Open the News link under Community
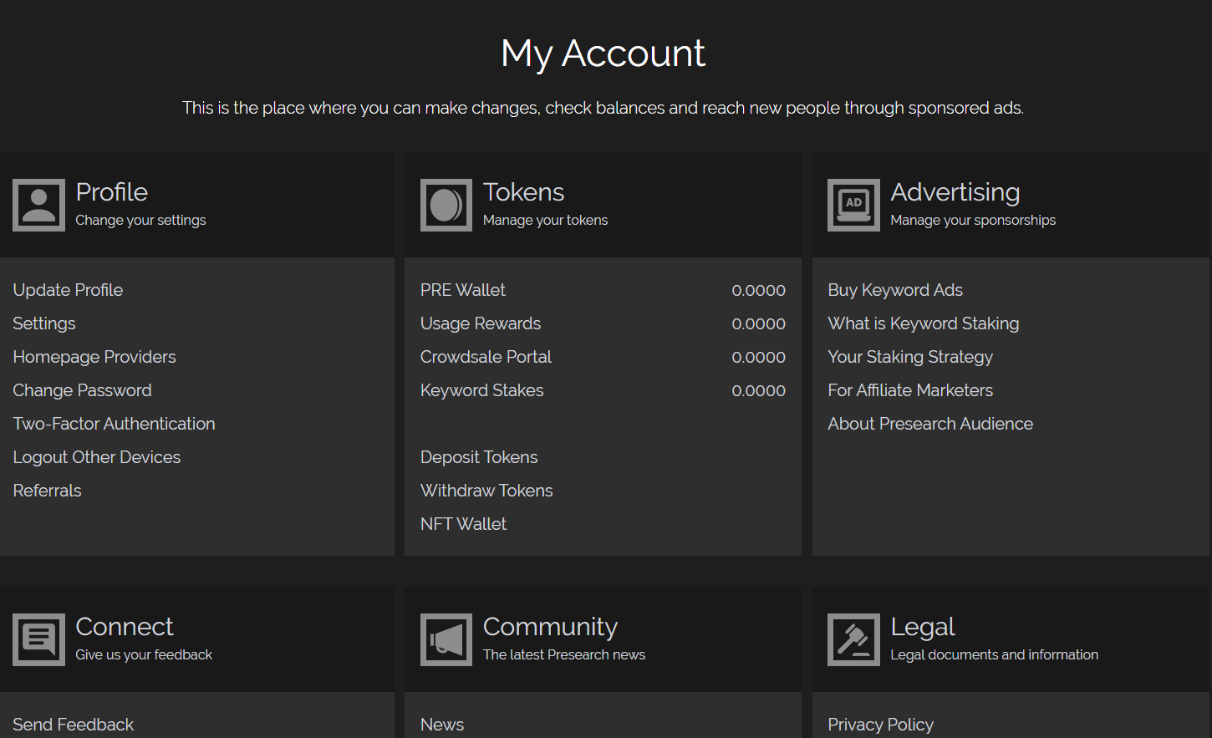The height and width of the screenshot is (738, 1212). pyautogui.click(x=442, y=725)
